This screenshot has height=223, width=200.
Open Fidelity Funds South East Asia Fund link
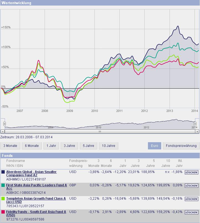point(36,214)
